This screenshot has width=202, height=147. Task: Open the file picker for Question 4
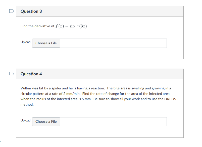46,121
